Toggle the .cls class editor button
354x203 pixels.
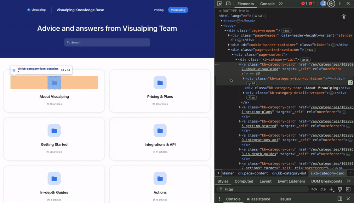pos(323,189)
